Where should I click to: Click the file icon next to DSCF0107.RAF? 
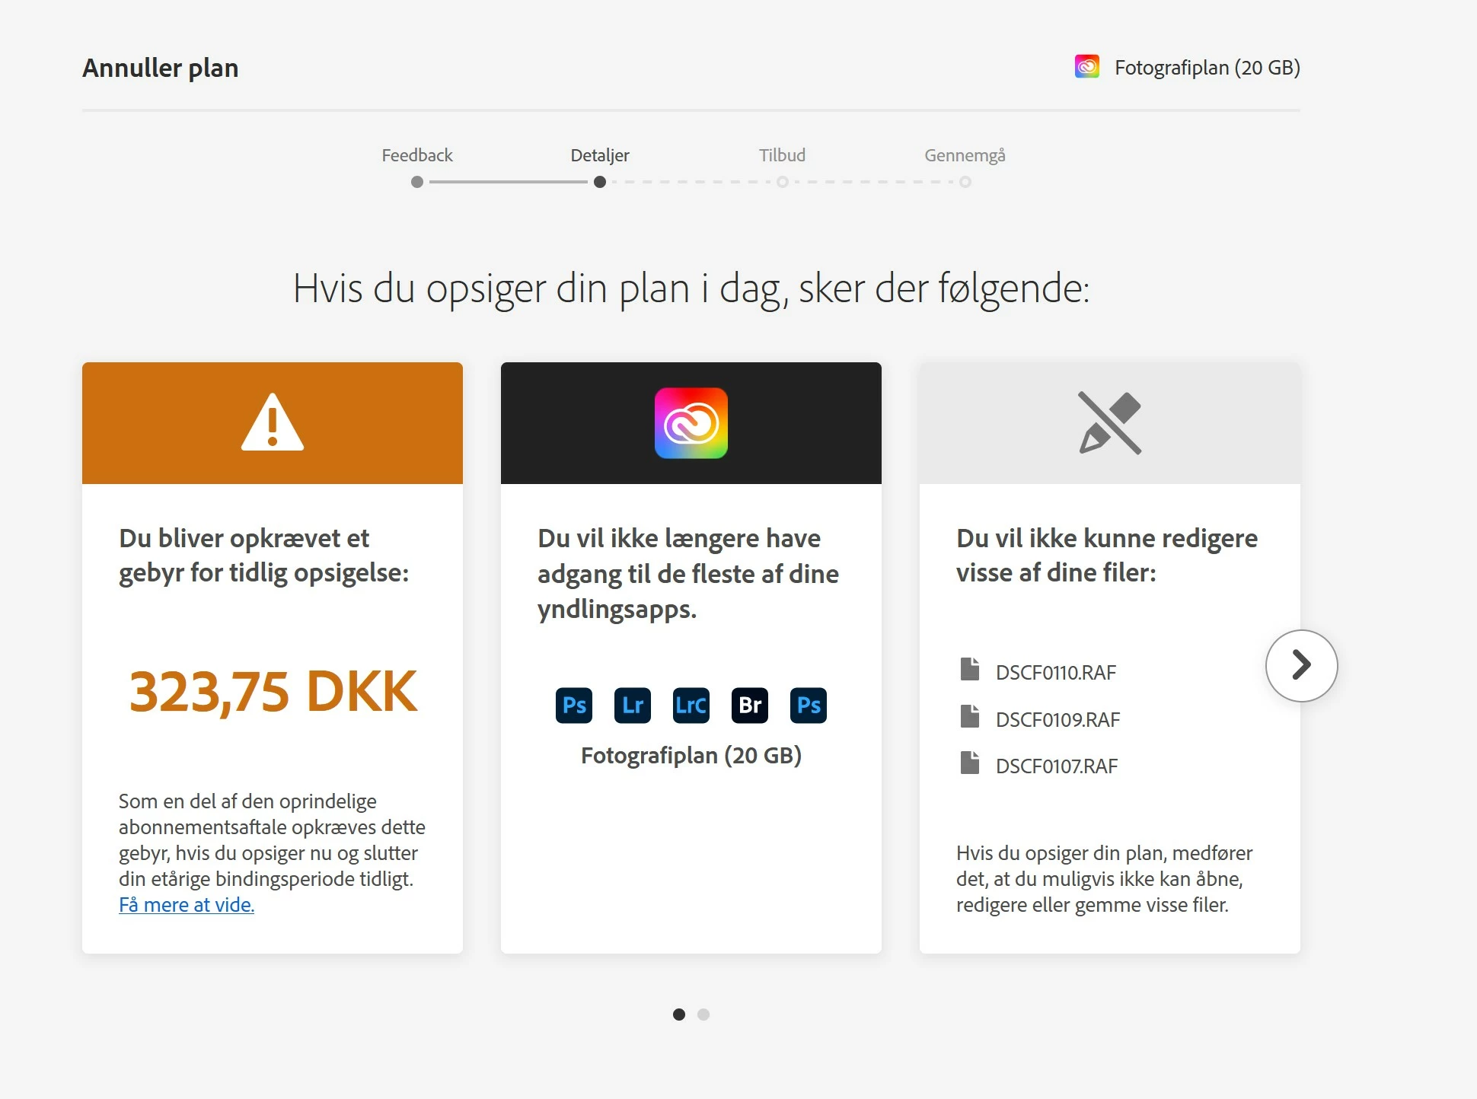[970, 763]
